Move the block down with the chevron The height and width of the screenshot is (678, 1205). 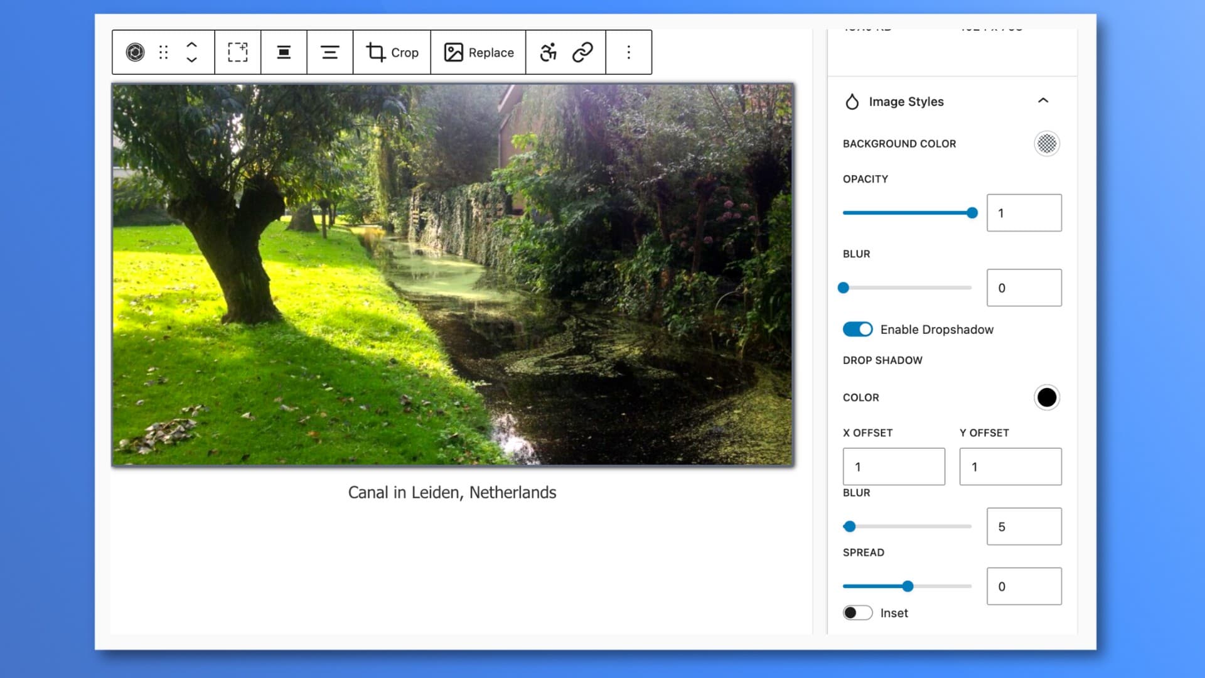[191, 60]
